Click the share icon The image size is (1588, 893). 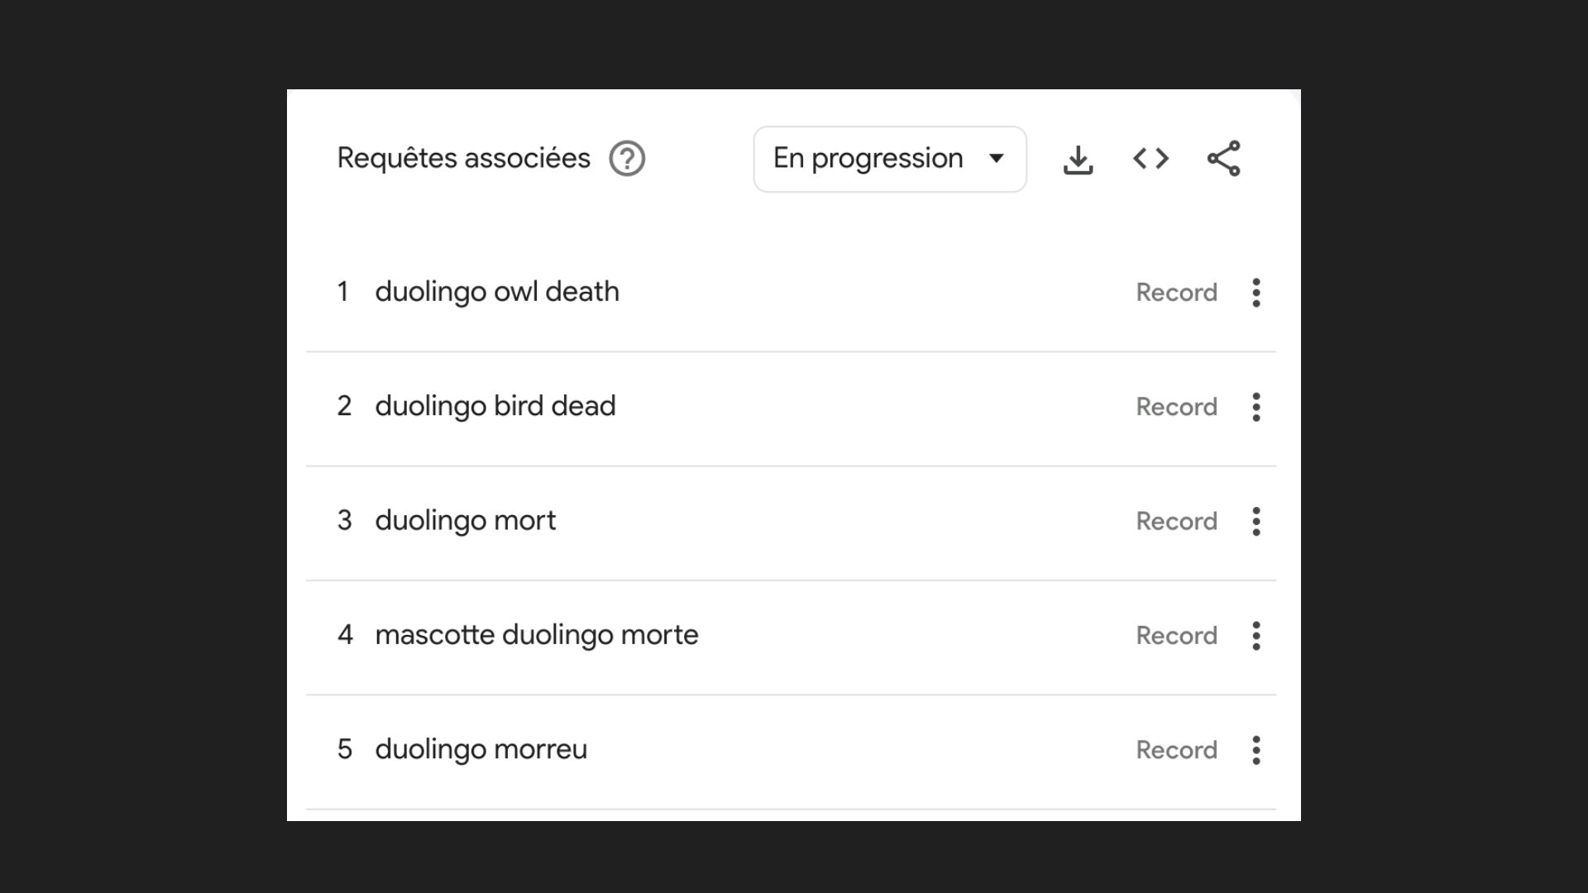(1223, 159)
